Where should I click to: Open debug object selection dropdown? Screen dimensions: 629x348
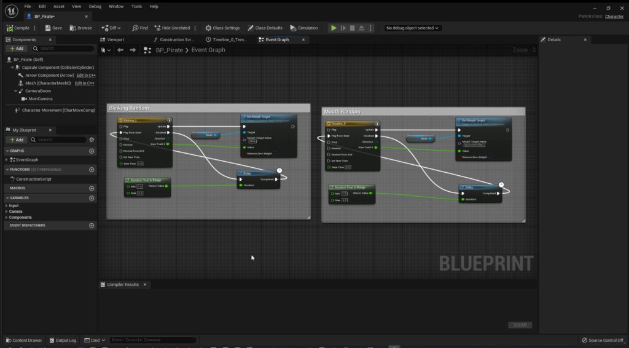tap(413, 28)
